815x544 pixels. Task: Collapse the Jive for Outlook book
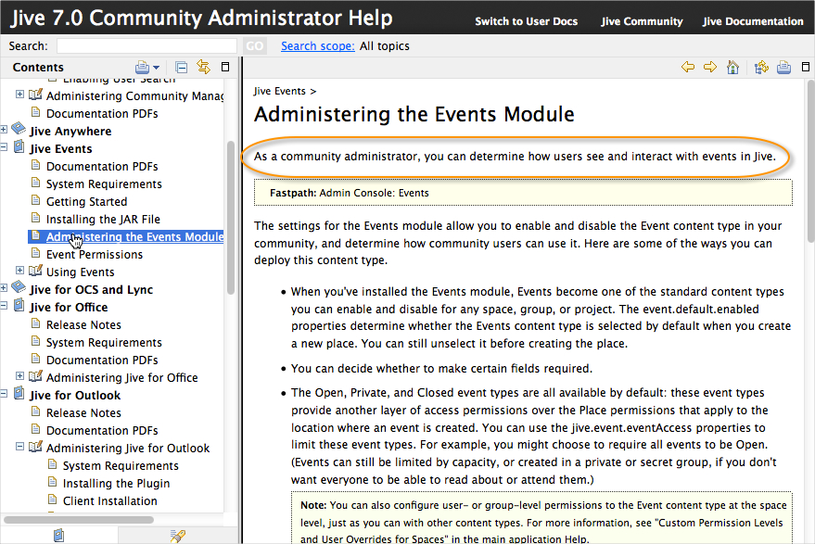click(x=4, y=394)
